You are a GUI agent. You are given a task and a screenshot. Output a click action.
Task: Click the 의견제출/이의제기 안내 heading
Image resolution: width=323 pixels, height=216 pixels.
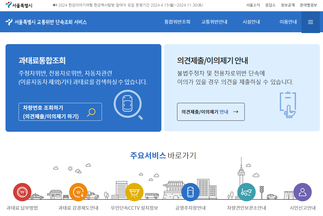[x=212, y=61]
